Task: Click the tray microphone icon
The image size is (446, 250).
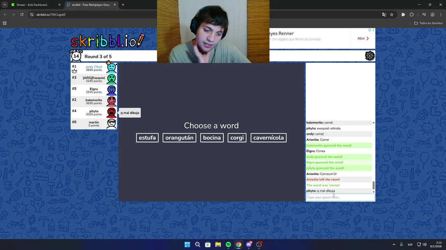Action: 401,244
